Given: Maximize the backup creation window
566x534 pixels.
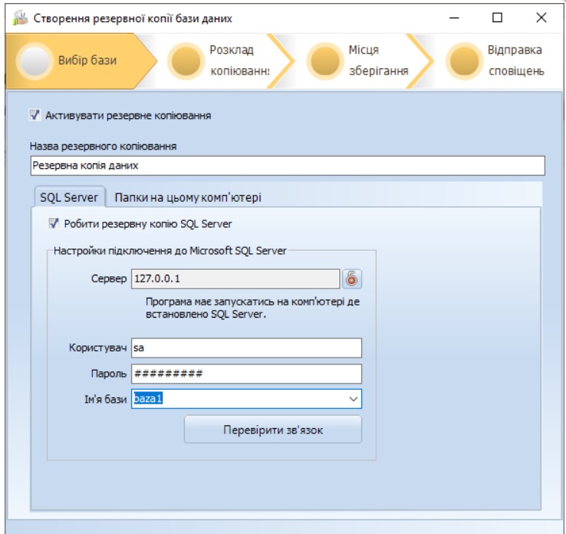Looking at the screenshot, I should coord(498,18).
